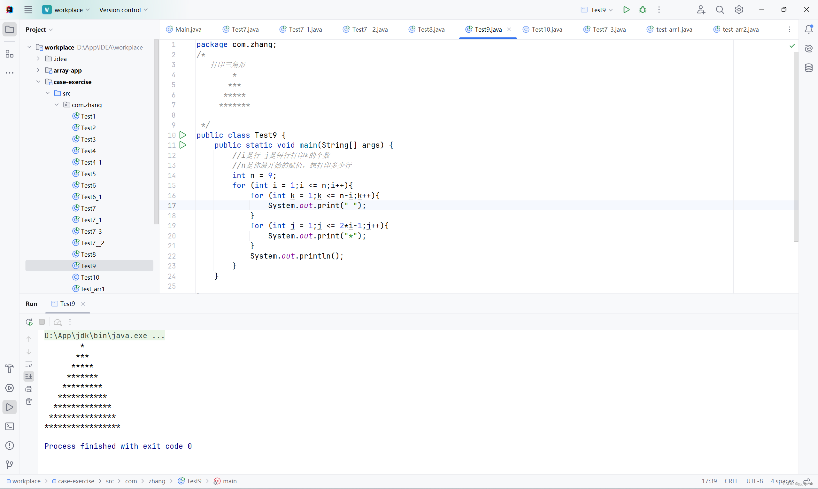The image size is (818, 489).
Task: Click the CRLF line separator status
Action: tap(731, 481)
